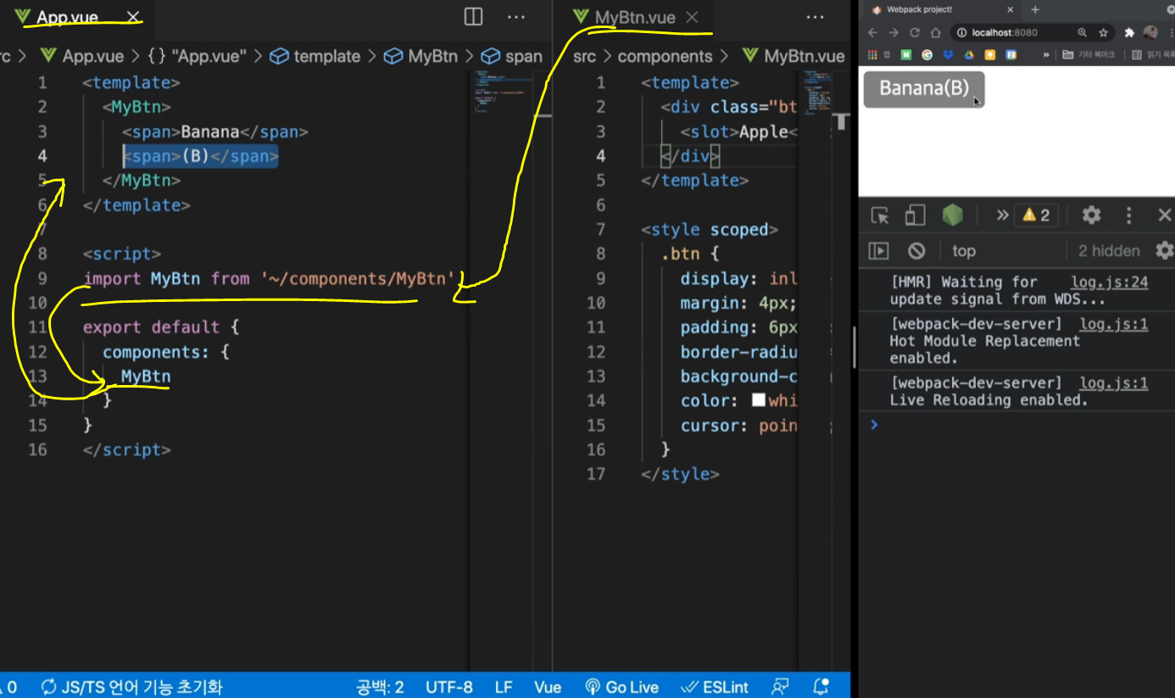This screenshot has width=1175, height=698.
Task: Close the MyBtn.vue editor tab
Action: coord(692,17)
